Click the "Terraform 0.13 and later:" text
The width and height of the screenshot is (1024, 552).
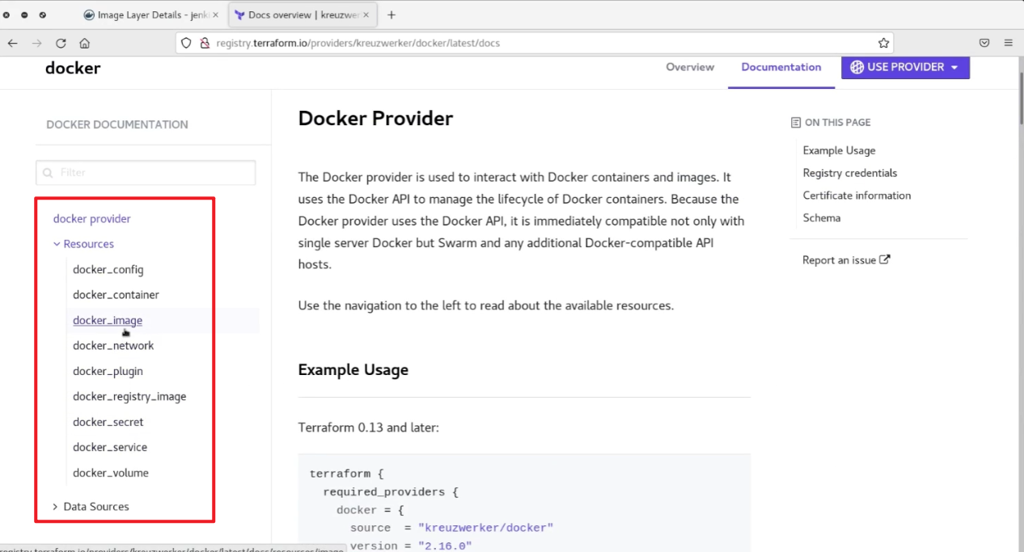coord(368,427)
